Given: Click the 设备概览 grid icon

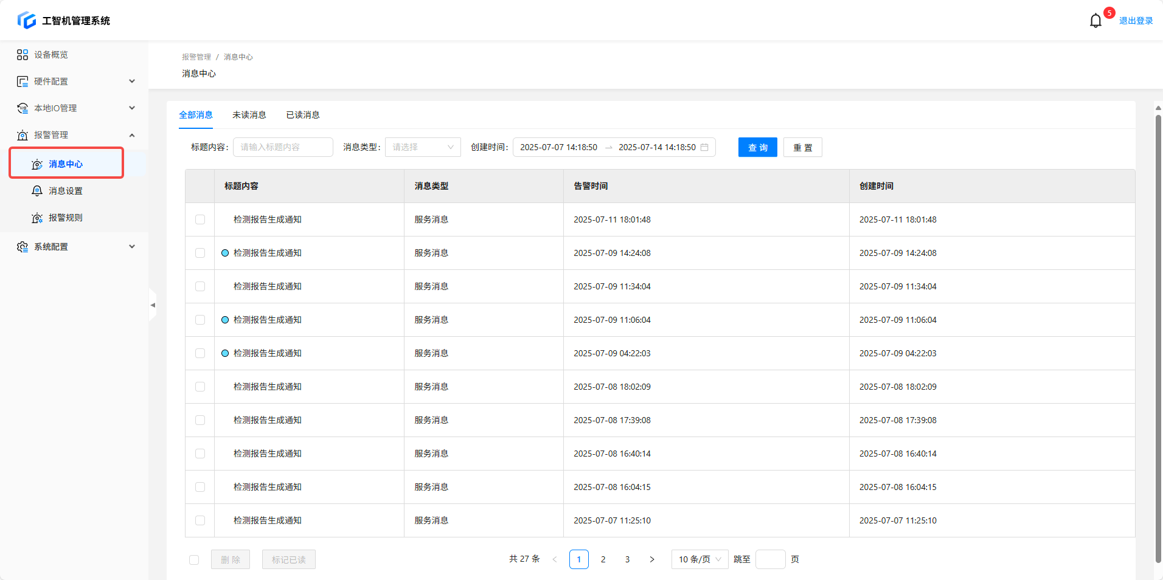Looking at the screenshot, I should tap(23, 55).
